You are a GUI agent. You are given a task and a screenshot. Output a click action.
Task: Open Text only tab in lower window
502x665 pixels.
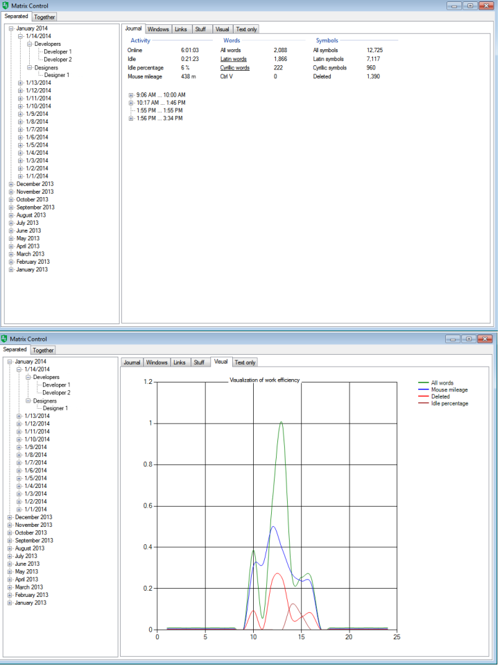tap(245, 362)
